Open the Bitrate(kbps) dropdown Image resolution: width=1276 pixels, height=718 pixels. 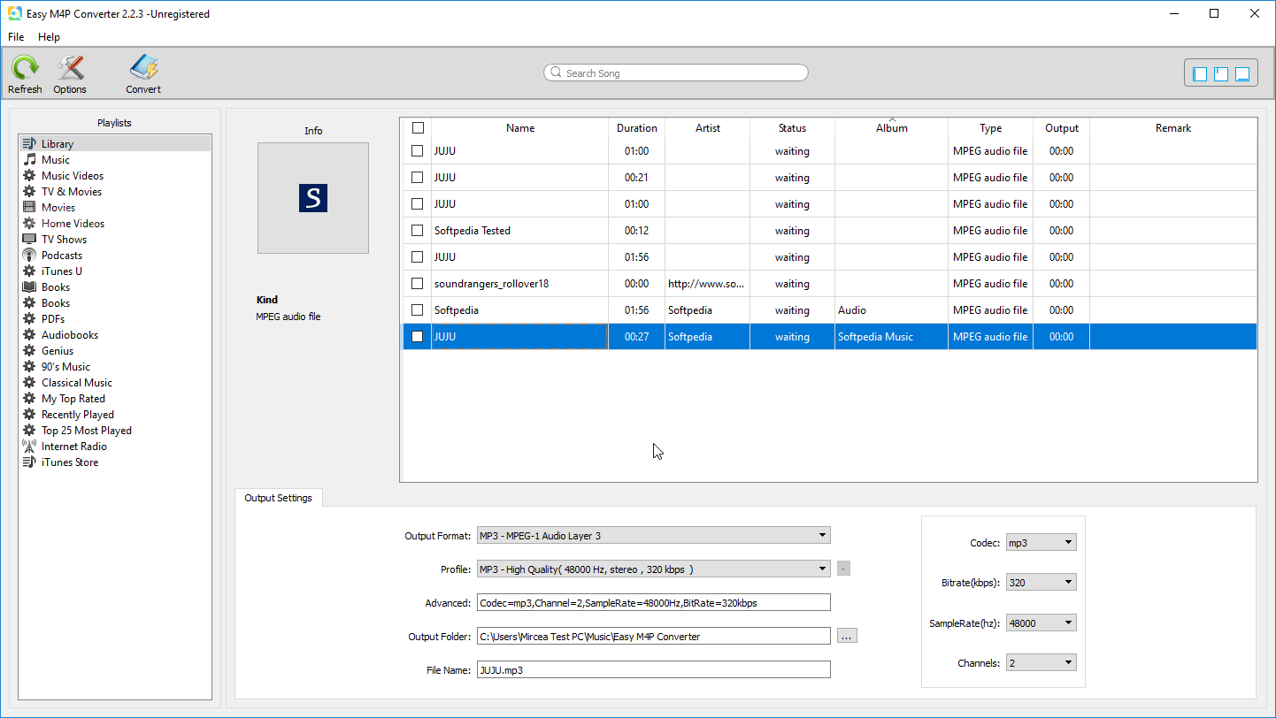[x=1041, y=583]
